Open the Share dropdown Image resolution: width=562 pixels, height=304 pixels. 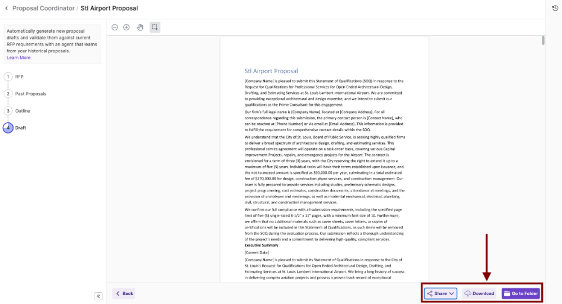[x=440, y=294]
